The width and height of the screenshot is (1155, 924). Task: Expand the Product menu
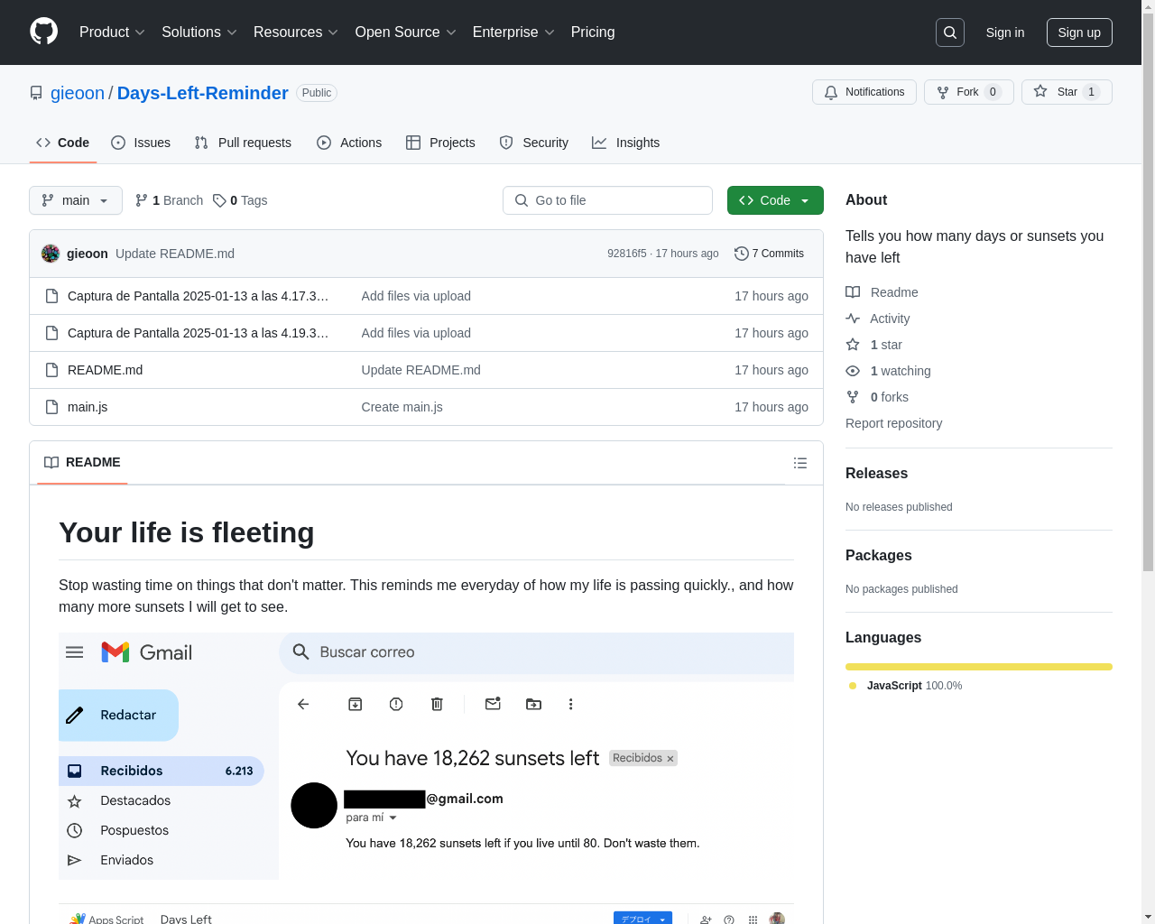click(112, 32)
